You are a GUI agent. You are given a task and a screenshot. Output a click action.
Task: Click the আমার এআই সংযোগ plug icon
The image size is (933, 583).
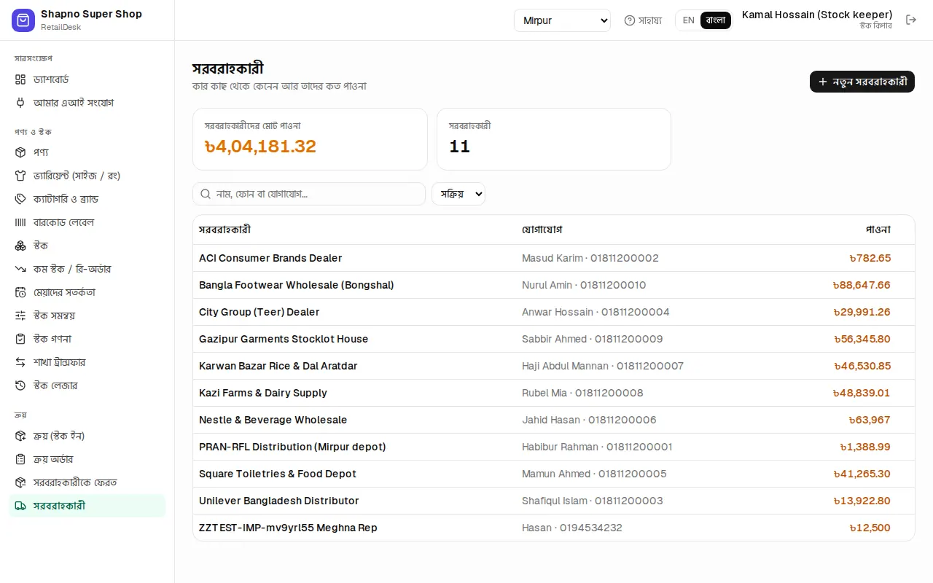(20, 103)
